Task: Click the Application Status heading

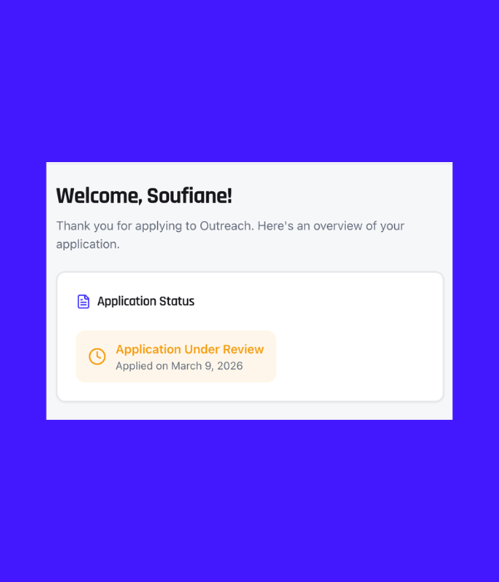Action: [x=146, y=301]
